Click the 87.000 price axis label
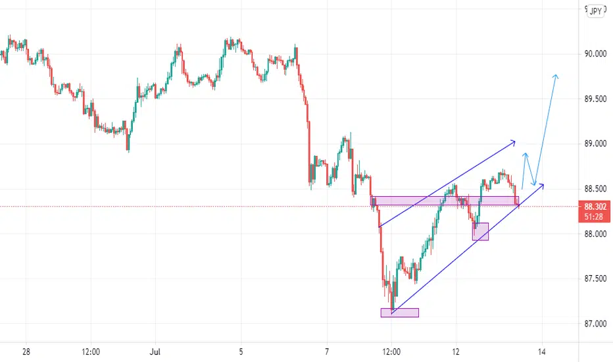613x362 pixels. pos(595,324)
